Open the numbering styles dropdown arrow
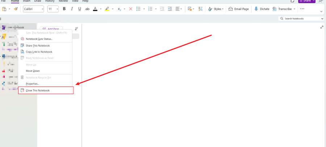Image resolution: width=326 pixels, height=147 pixels. click(156, 9)
